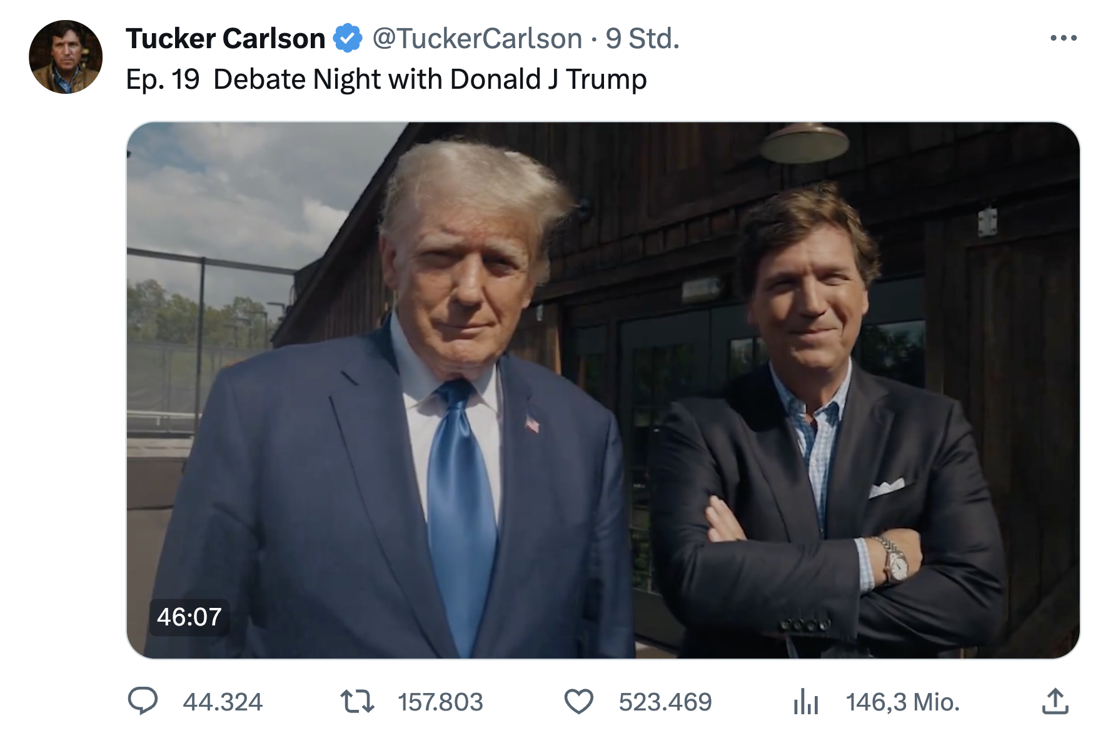Image resolution: width=1108 pixels, height=738 pixels.
Task: Retweet the Debate Night post
Action: (x=357, y=701)
